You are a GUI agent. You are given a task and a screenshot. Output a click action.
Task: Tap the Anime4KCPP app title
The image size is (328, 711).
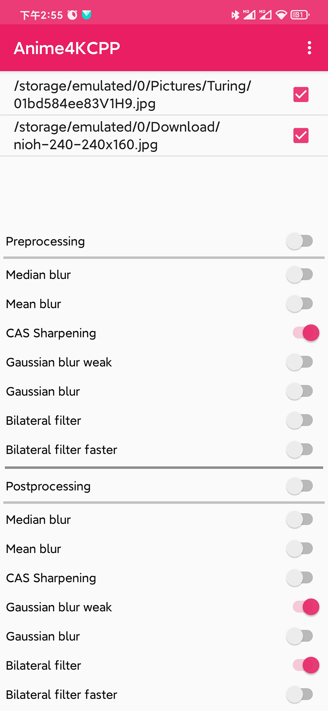pos(67,48)
